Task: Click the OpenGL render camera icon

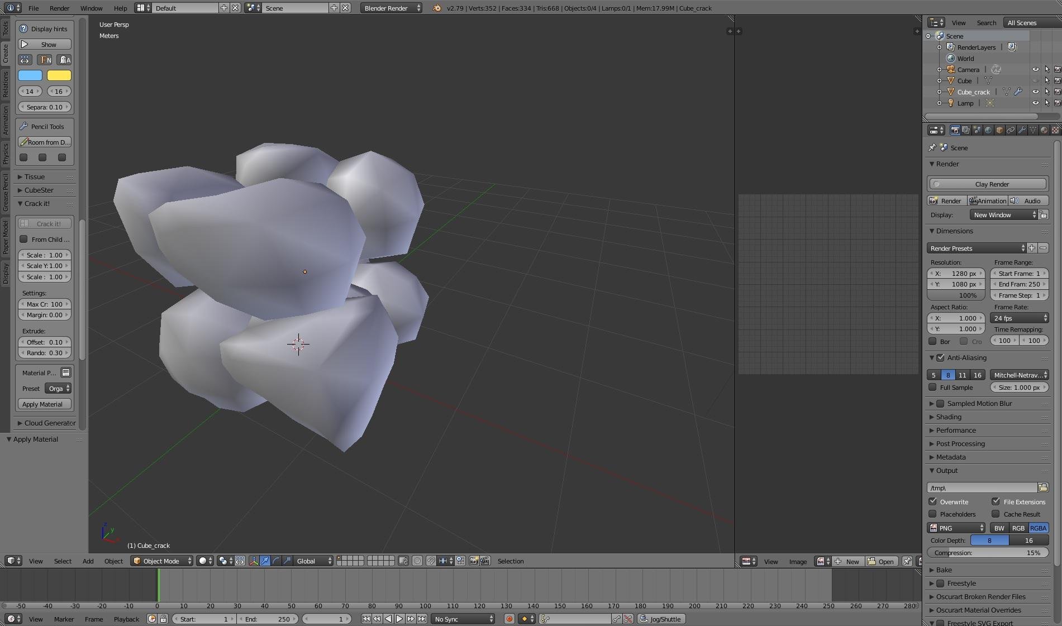Action: click(474, 561)
